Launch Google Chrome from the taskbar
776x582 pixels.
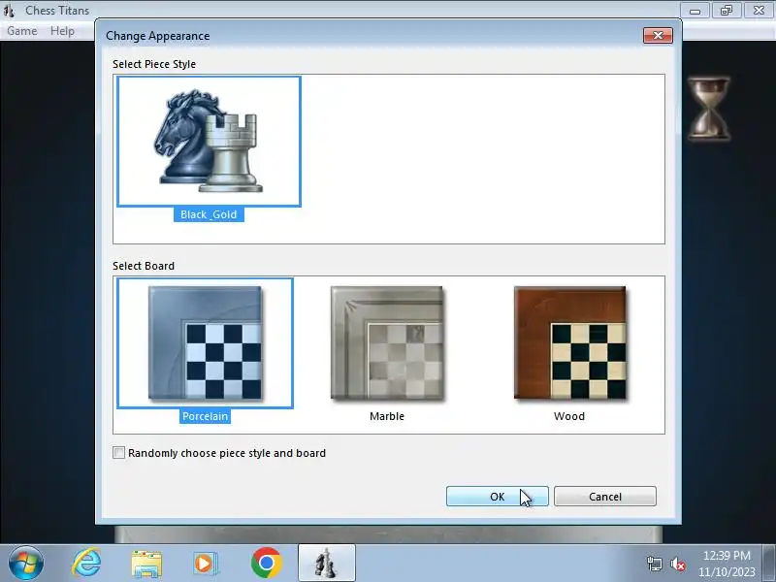coord(266,564)
